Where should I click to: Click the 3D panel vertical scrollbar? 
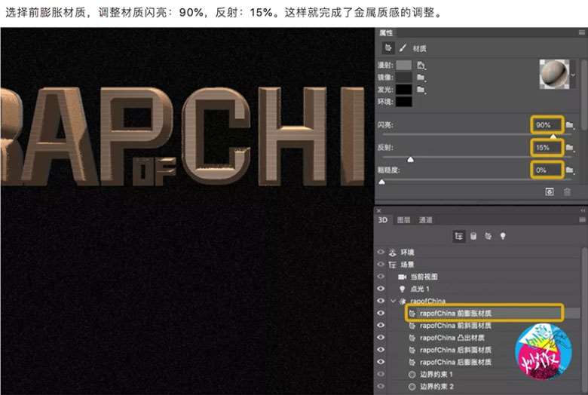[x=584, y=319]
